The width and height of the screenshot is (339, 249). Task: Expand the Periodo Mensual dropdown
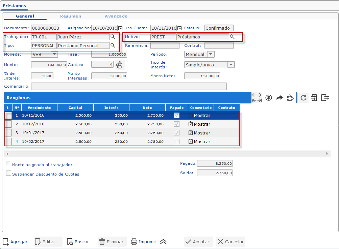point(211,54)
